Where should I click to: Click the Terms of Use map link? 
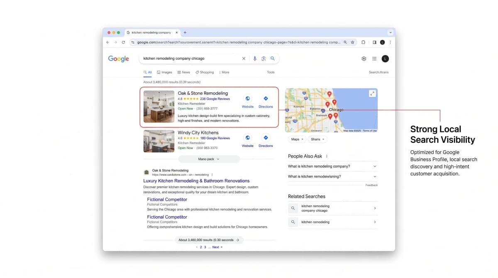tap(370, 131)
